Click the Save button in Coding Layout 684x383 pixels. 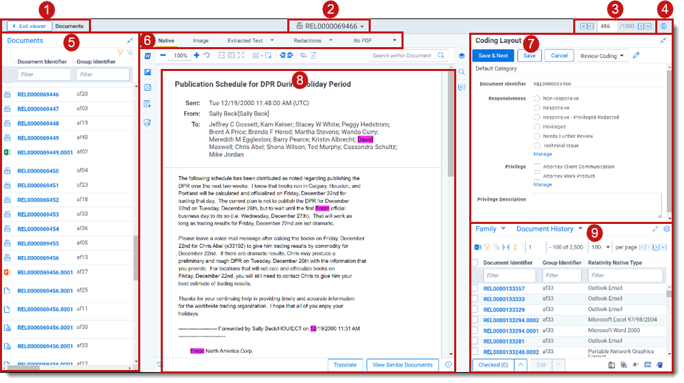[529, 55]
